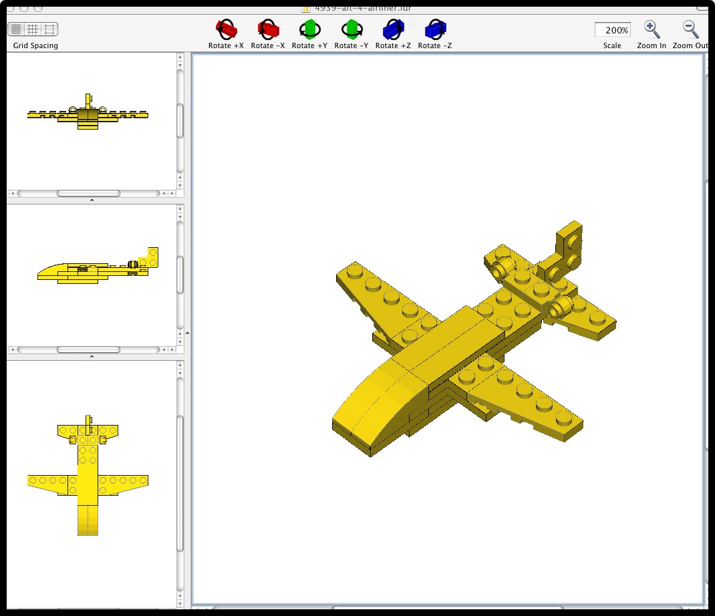Image resolution: width=715 pixels, height=616 pixels.
Task: Zoom In with the magnifier plus icon
Action: [x=652, y=29]
